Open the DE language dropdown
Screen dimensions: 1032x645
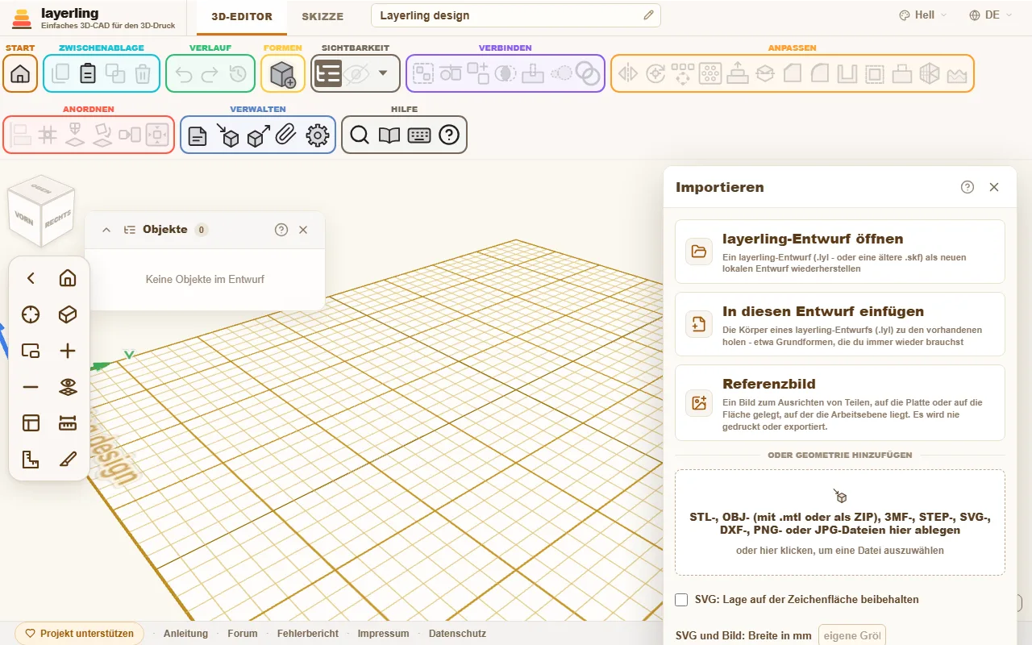pyautogui.click(x=991, y=15)
